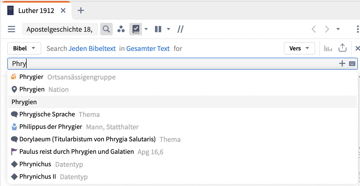Open the keyboard icon in the search field

coord(352,63)
